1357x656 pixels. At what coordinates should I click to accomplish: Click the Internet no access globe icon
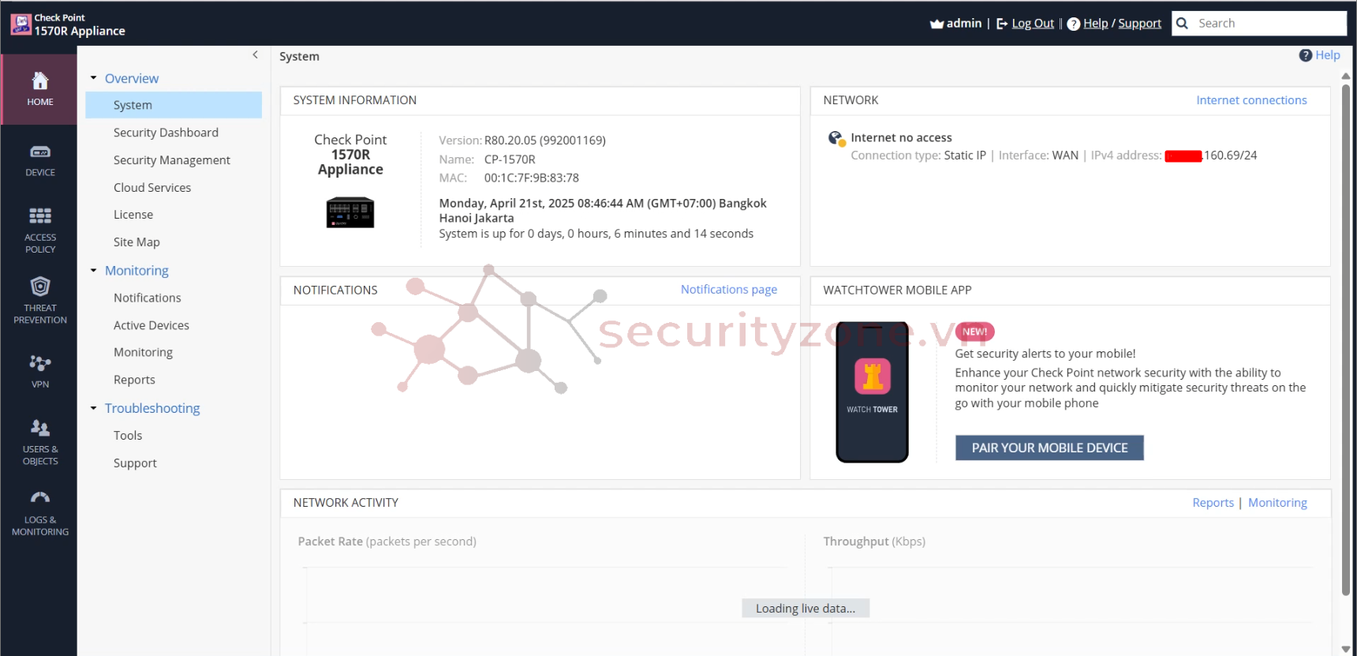(x=836, y=139)
